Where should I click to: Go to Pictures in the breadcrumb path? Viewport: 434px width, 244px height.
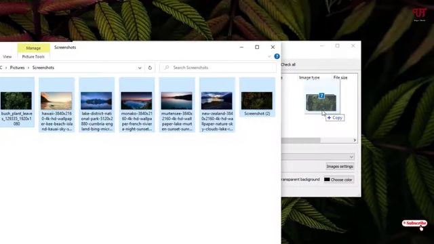(17, 68)
